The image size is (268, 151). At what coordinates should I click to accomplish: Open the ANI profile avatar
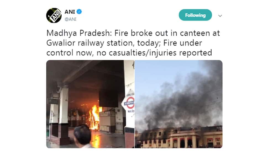54,16
